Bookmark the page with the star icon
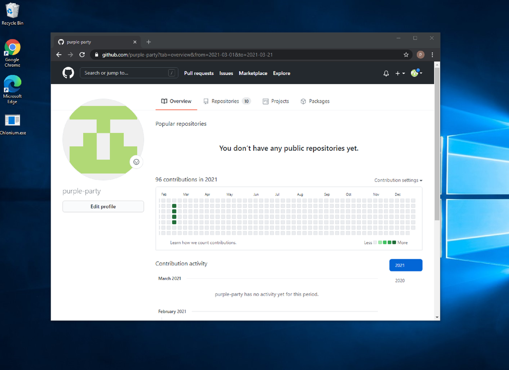 point(406,54)
